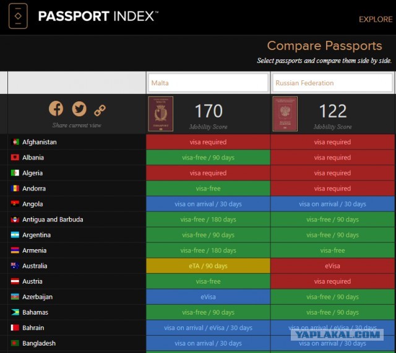
Task: Click Malta's Azerbaijan eVisa cell
Action: 208,297
